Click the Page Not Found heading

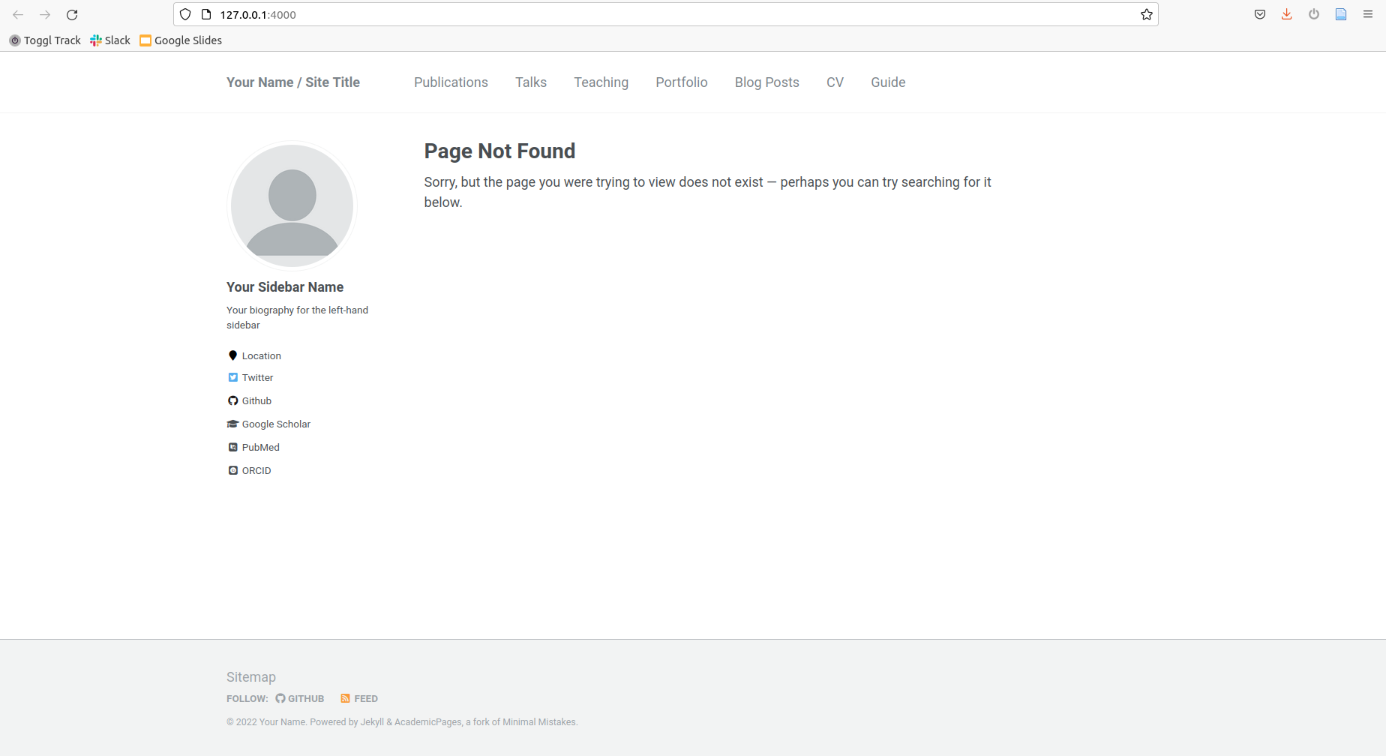click(x=499, y=151)
